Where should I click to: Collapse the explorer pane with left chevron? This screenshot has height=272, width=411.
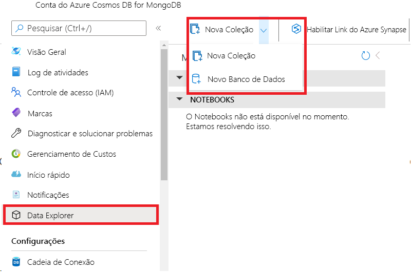(378, 56)
